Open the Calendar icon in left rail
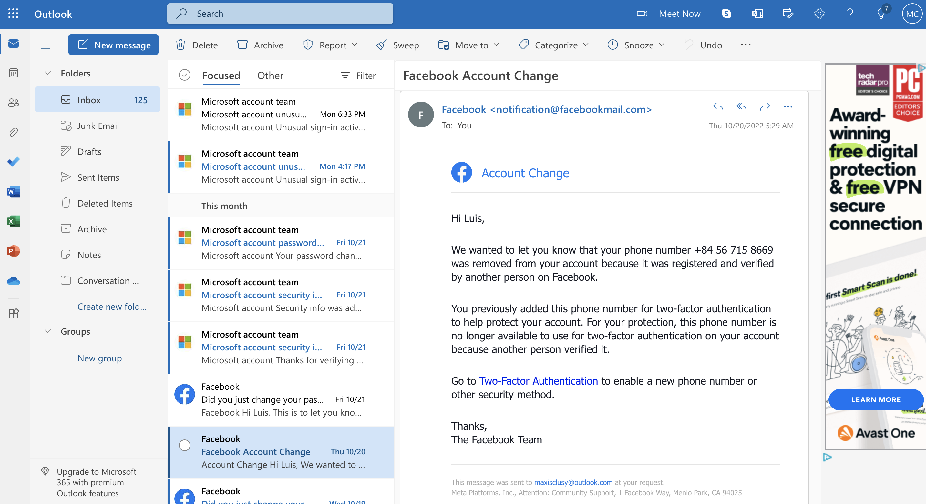This screenshot has height=504, width=926. pyautogui.click(x=14, y=73)
